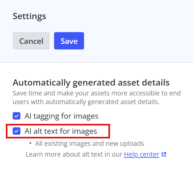
Task: Uncheck the AI tagging for images checkbox
Action: (16, 116)
